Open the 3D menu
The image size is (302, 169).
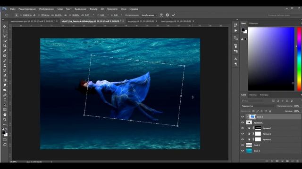pos(102,9)
